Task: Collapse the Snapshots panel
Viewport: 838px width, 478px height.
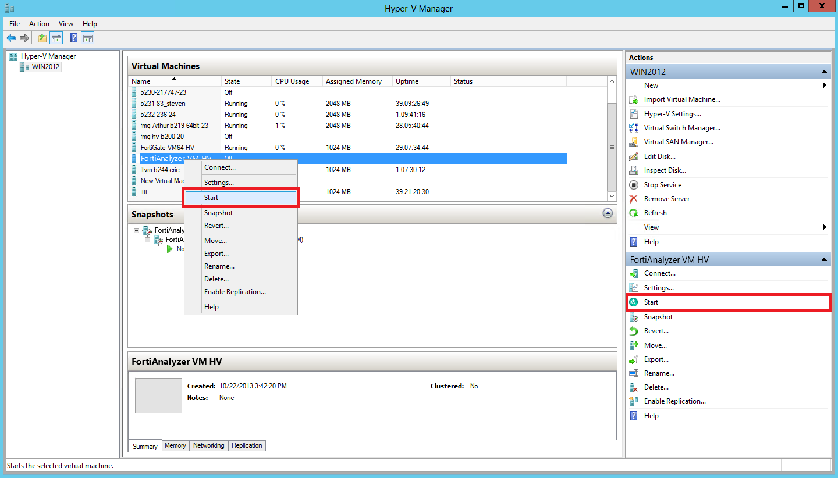Action: coord(608,213)
